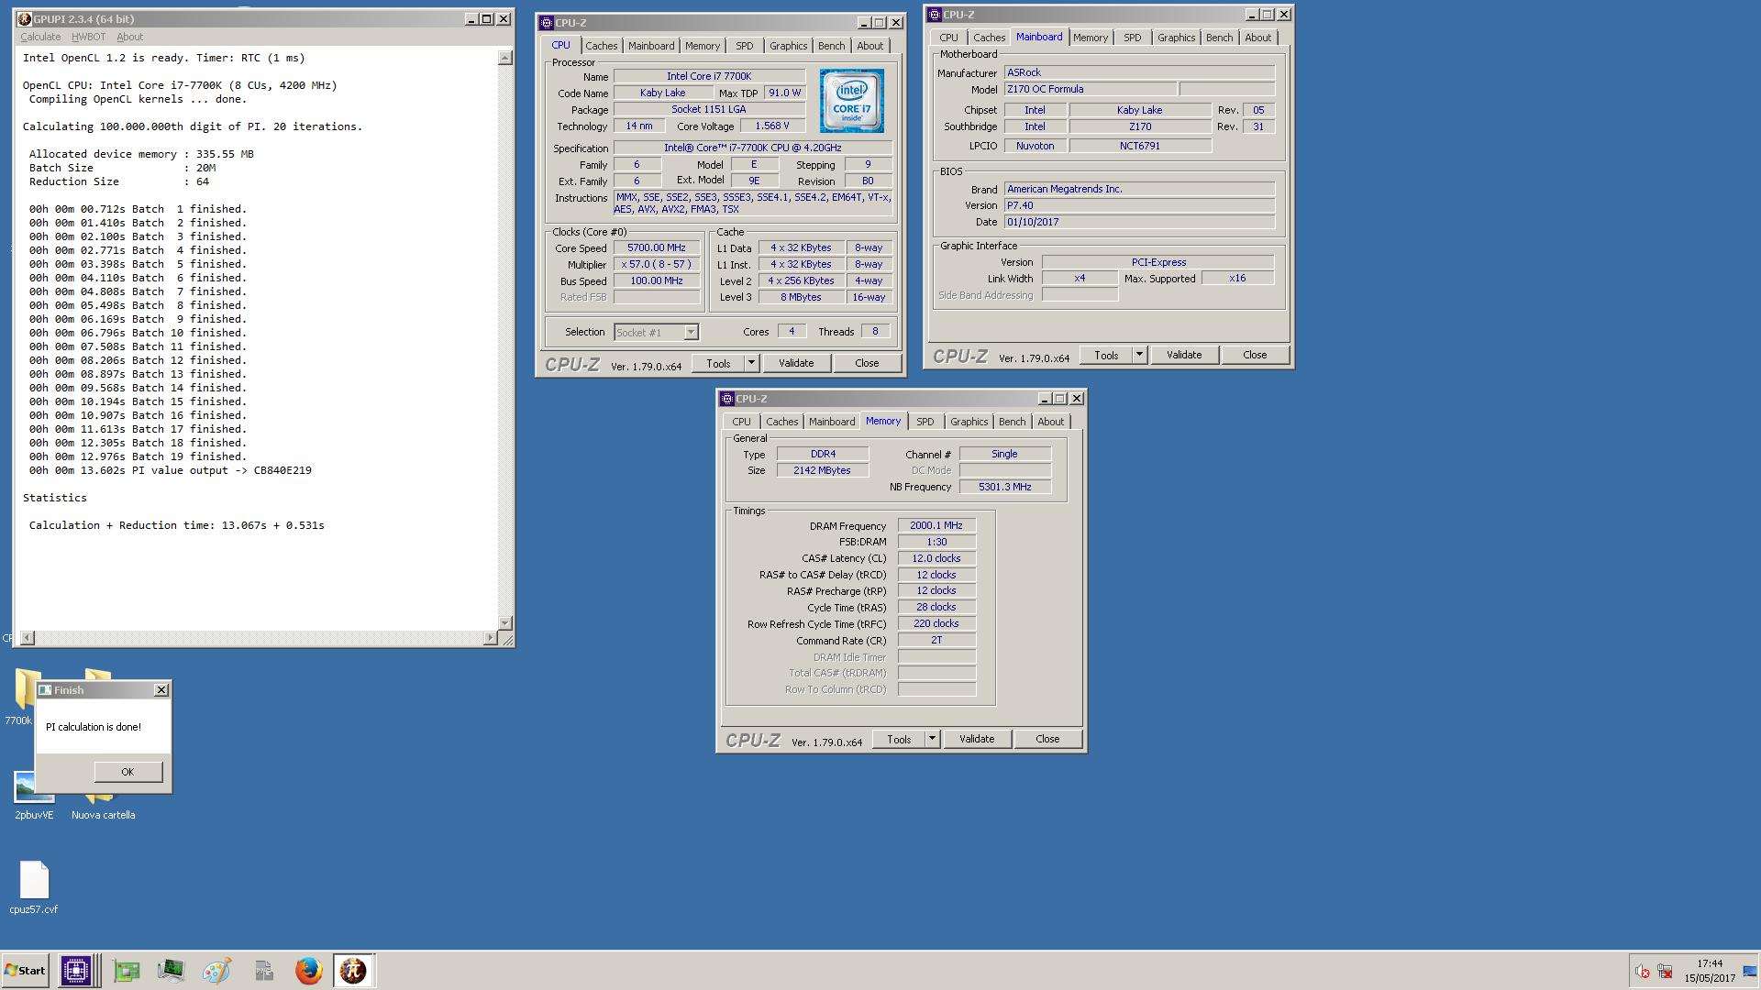The image size is (1761, 990).
Task: Open the Socket #1 selection combo box
Action: click(656, 332)
